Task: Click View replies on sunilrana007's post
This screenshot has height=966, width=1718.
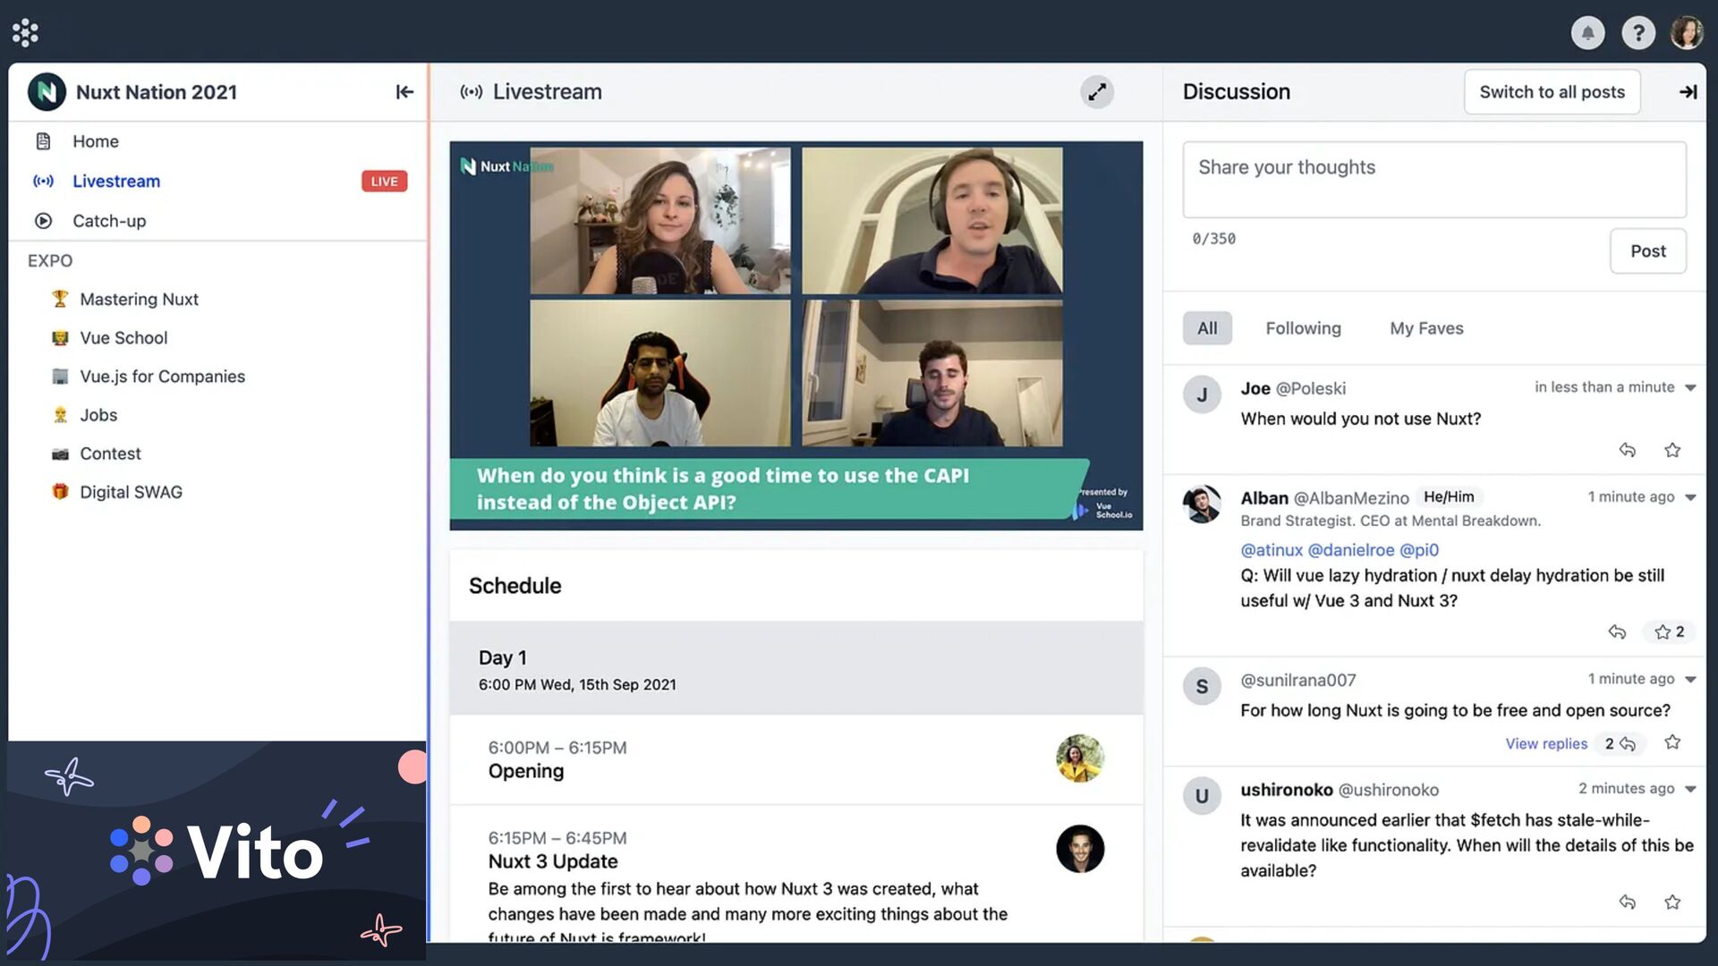Action: [1546, 744]
